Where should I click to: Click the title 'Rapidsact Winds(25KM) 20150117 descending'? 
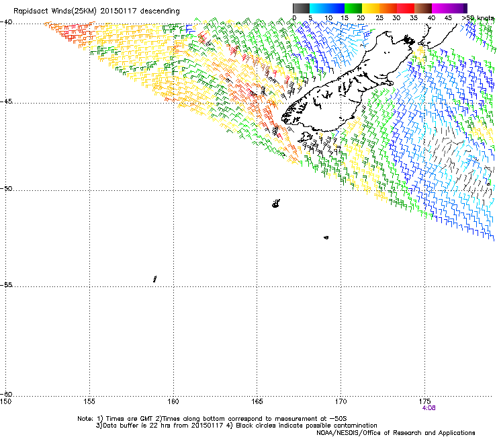coord(97,11)
